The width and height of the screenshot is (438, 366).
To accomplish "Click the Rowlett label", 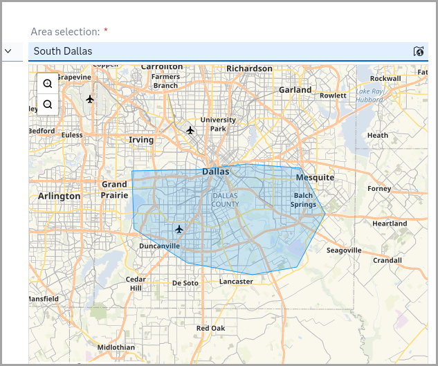I will pyautogui.click(x=333, y=95).
